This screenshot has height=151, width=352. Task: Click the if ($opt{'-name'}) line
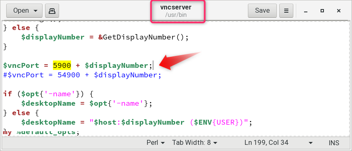(x=48, y=94)
